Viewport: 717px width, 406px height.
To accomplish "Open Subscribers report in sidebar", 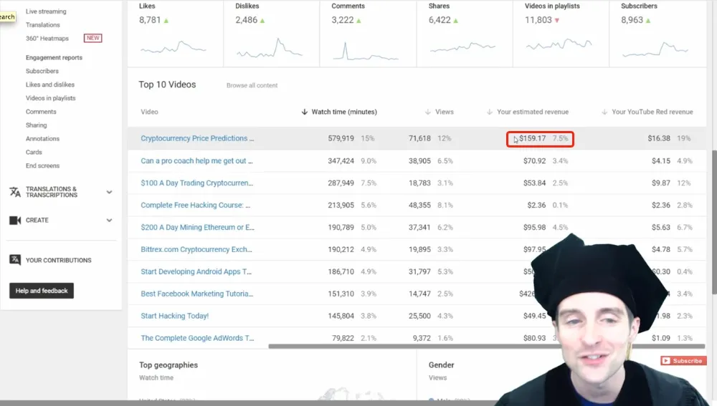I will [42, 71].
